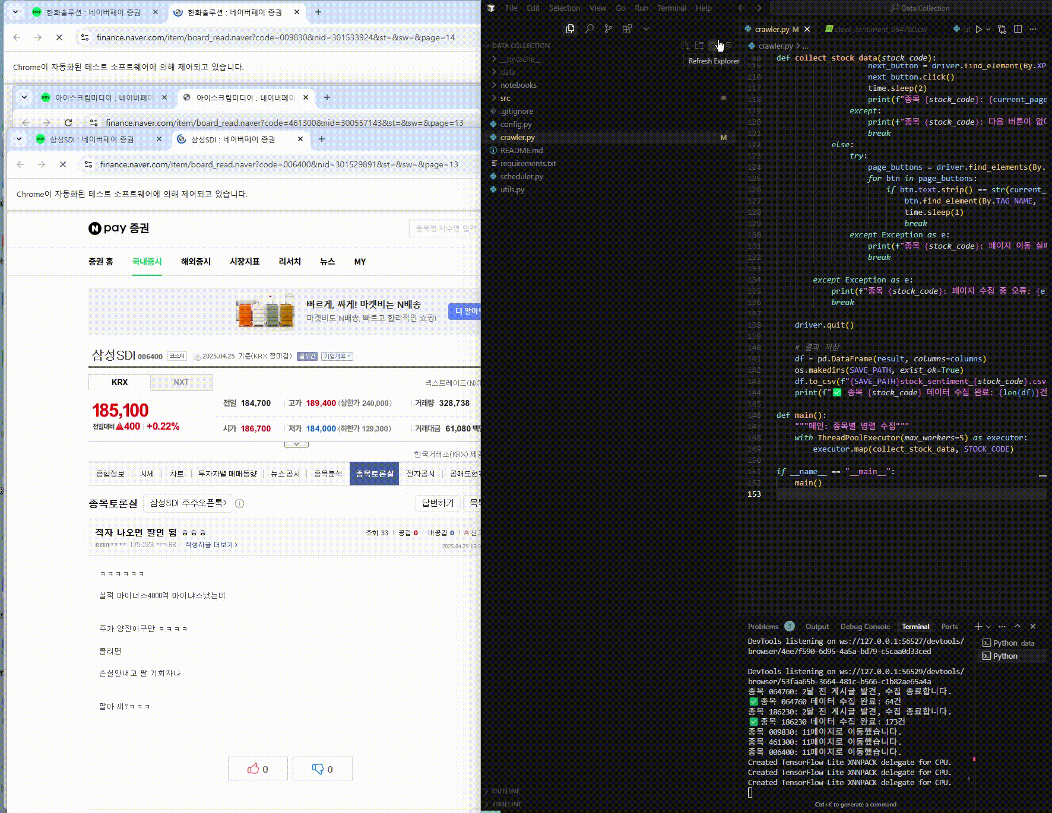Image resolution: width=1052 pixels, height=813 pixels.
Task: Click the address bar URL with code=006400
Action: tap(279, 164)
